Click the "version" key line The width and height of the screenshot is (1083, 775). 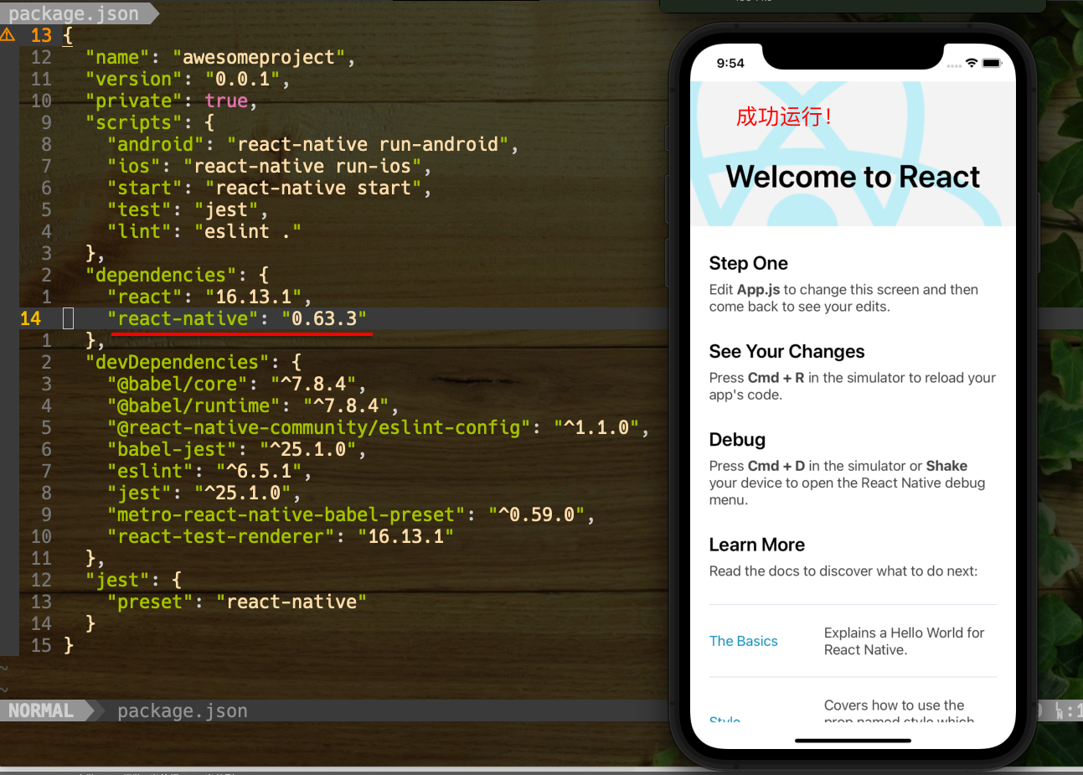tap(188, 79)
